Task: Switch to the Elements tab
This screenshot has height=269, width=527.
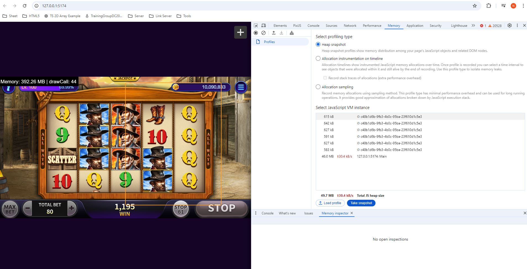Action: (x=280, y=26)
